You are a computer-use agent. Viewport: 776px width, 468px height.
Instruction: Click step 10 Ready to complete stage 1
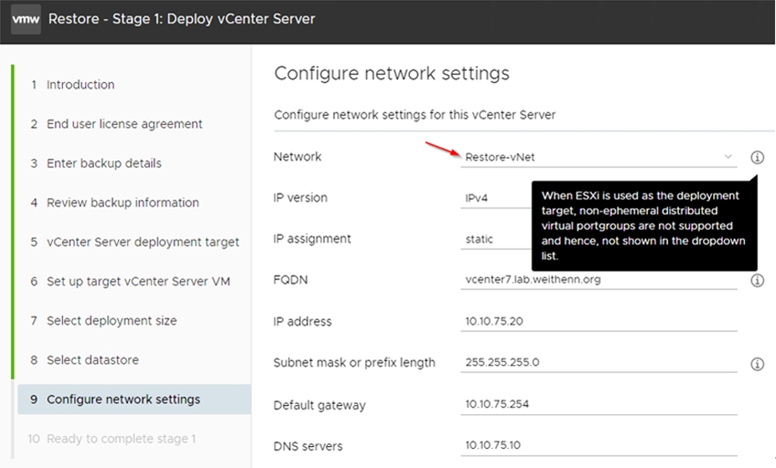point(112,439)
